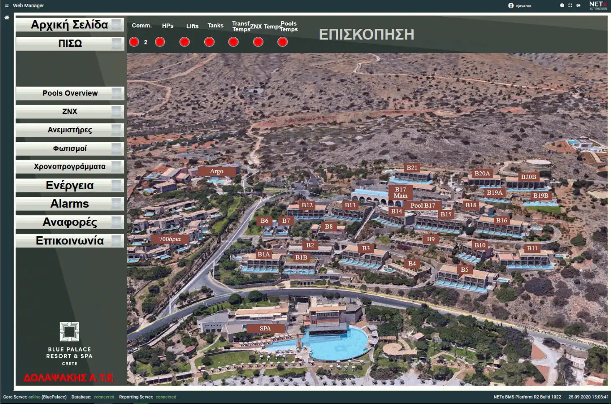Open the Φωτισμοί lighting page
The image size is (611, 404).
point(69,149)
